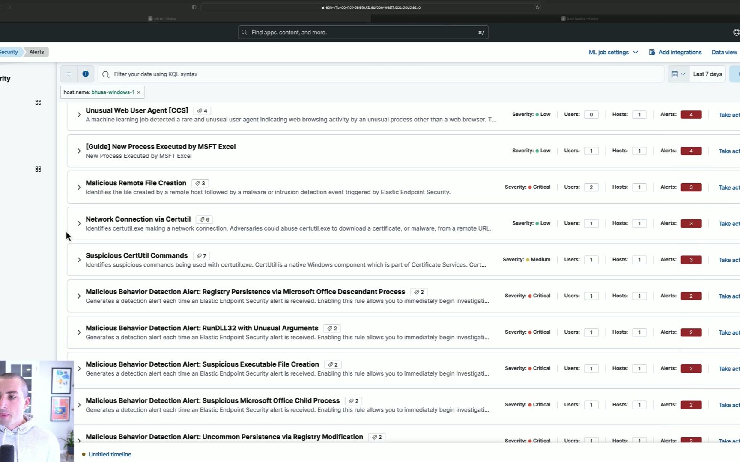740x462 pixels.
Task: Open the date quick menu calendar icon
Action: (679, 74)
